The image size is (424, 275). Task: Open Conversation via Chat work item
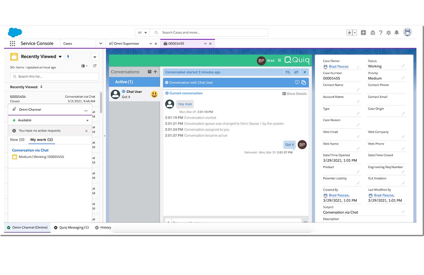(30, 150)
